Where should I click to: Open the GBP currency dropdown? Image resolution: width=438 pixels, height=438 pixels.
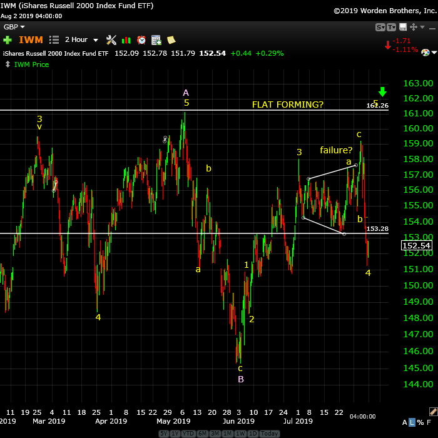pos(14,27)
